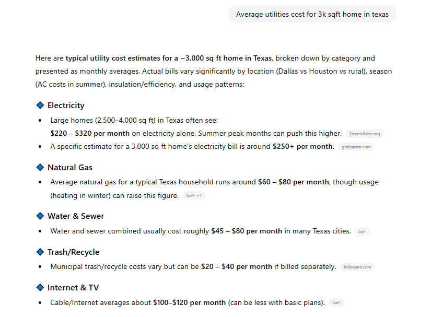The image size is (431, 317).
Task: Open the ElectricRates.org source chip
Action: 365,134
